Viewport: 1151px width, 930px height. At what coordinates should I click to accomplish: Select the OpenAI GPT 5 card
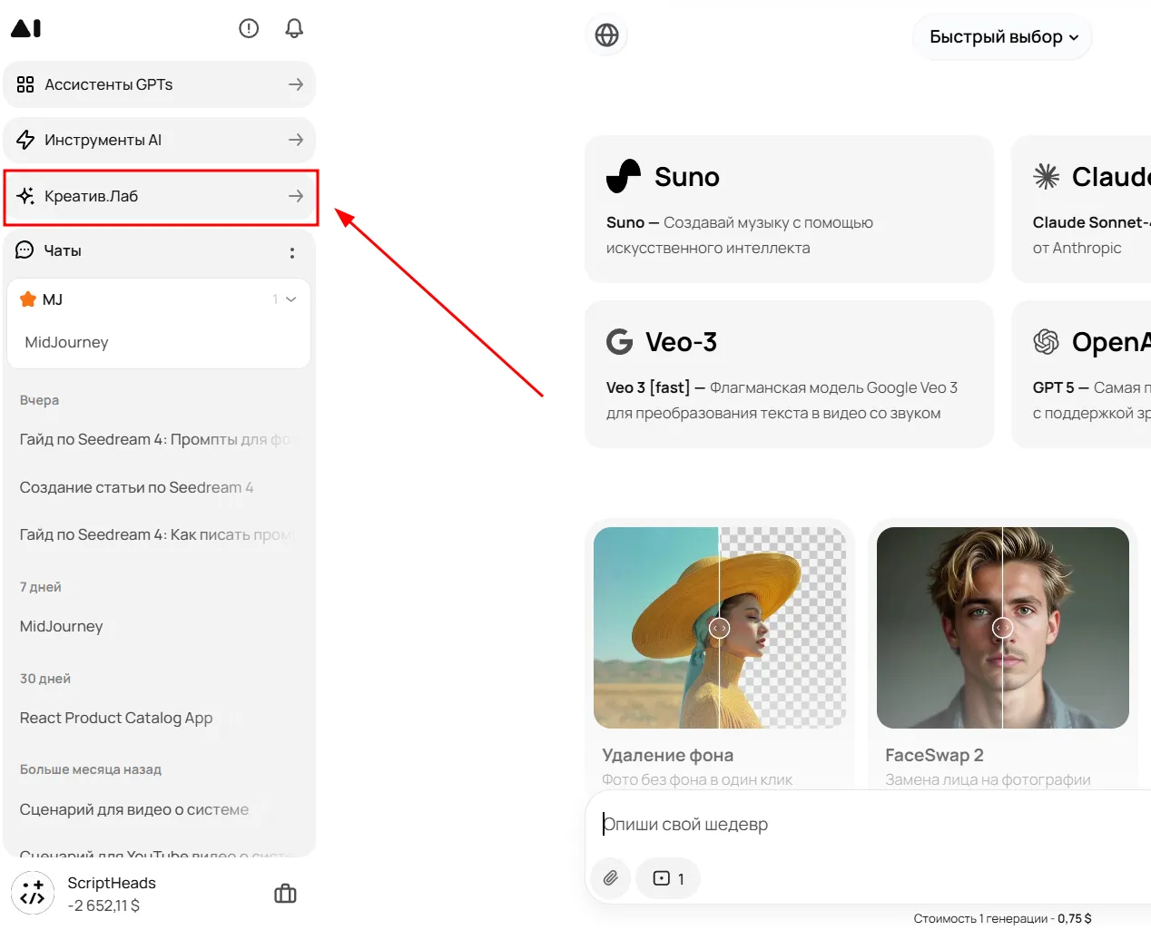coord(1081,374)
